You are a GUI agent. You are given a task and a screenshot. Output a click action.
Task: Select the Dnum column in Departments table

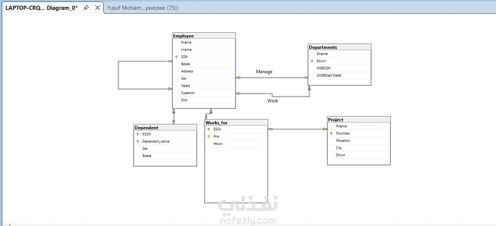pyautogui.click(x=340, y=61)
